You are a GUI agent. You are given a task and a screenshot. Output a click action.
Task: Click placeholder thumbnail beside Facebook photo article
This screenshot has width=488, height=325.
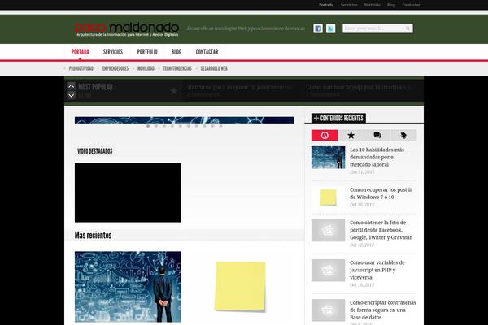(328, 230)
